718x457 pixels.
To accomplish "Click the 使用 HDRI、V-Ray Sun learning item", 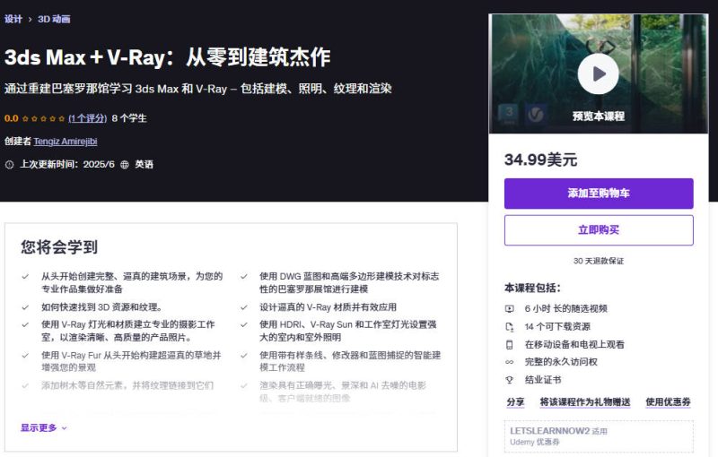I will coord(348,331).
